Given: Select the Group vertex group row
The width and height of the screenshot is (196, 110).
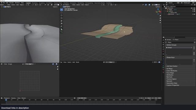Looking at the screenshot, I should [179, 48].
